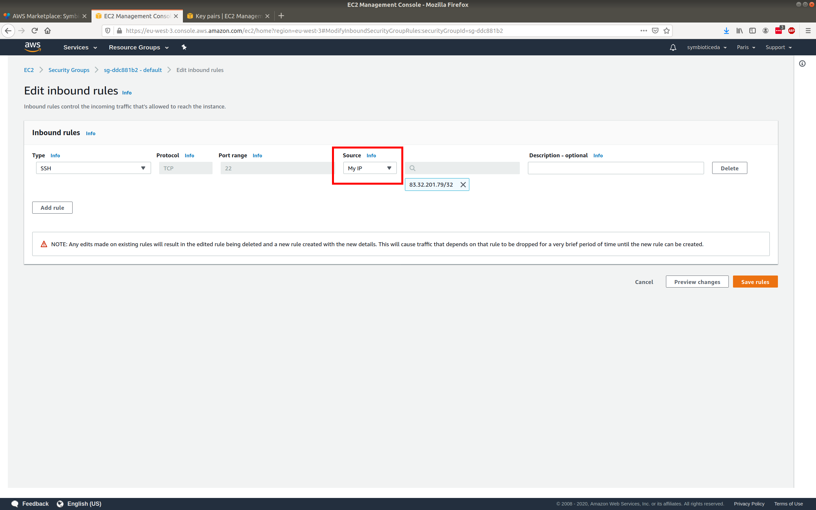Open a new browser tab
816x510 pixels.
[281, 16]
